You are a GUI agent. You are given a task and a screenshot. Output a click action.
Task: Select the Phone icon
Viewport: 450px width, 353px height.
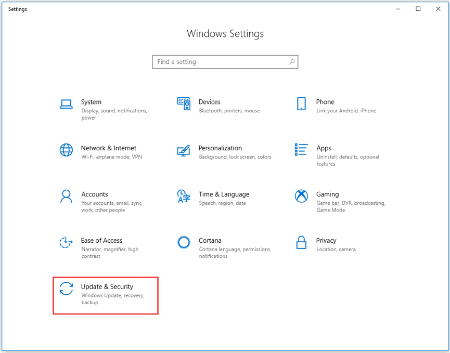301,103
